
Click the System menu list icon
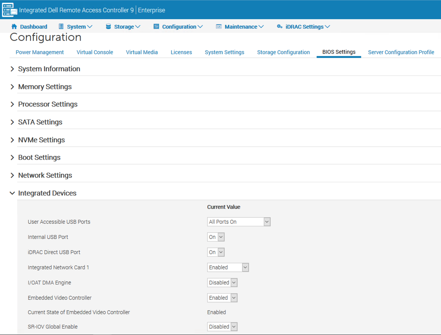(x=61, y=26)
